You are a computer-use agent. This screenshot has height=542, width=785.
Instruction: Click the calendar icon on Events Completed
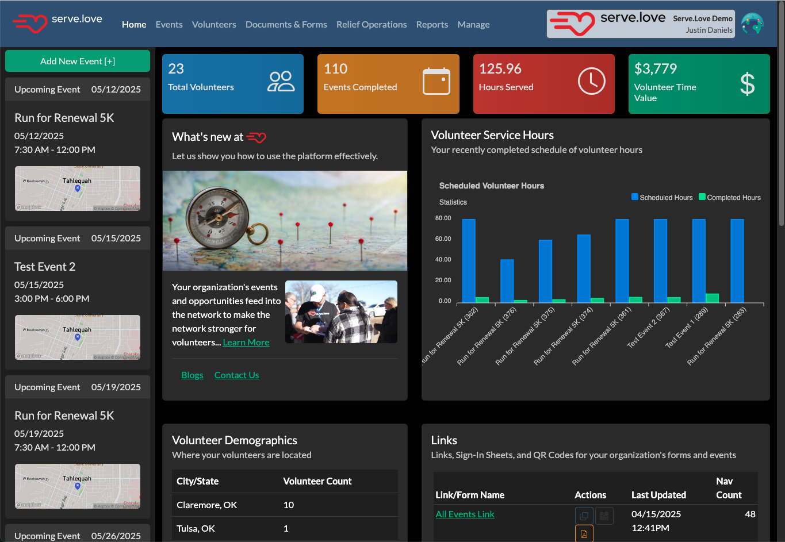(x=436, y=81)
